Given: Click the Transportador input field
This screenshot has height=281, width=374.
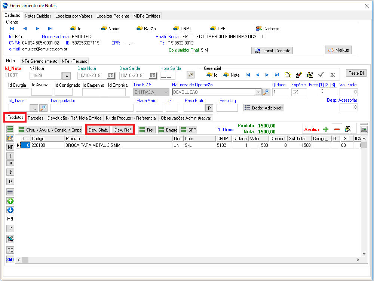Looking at the screenshot, I should pos(92,108).
